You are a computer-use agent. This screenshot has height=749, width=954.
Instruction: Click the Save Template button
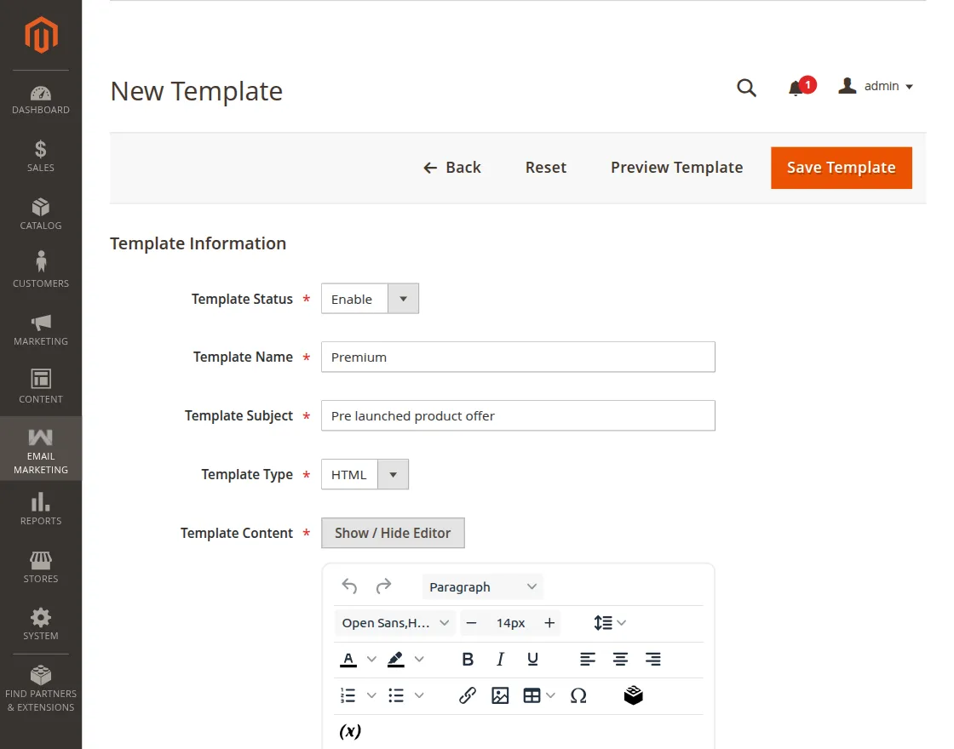(x=841, y=168)
